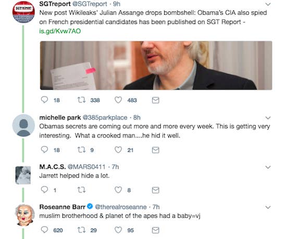Reply to michelle park's tweet
This screenshot has height=239, width=286.
pos(44,149)
